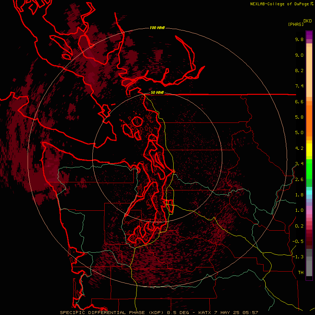Click the KDP product caption at bottom

(159, 313)
